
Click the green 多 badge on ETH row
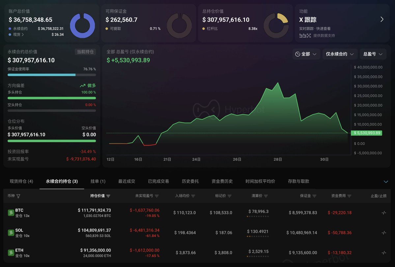[x=11, y=253]
